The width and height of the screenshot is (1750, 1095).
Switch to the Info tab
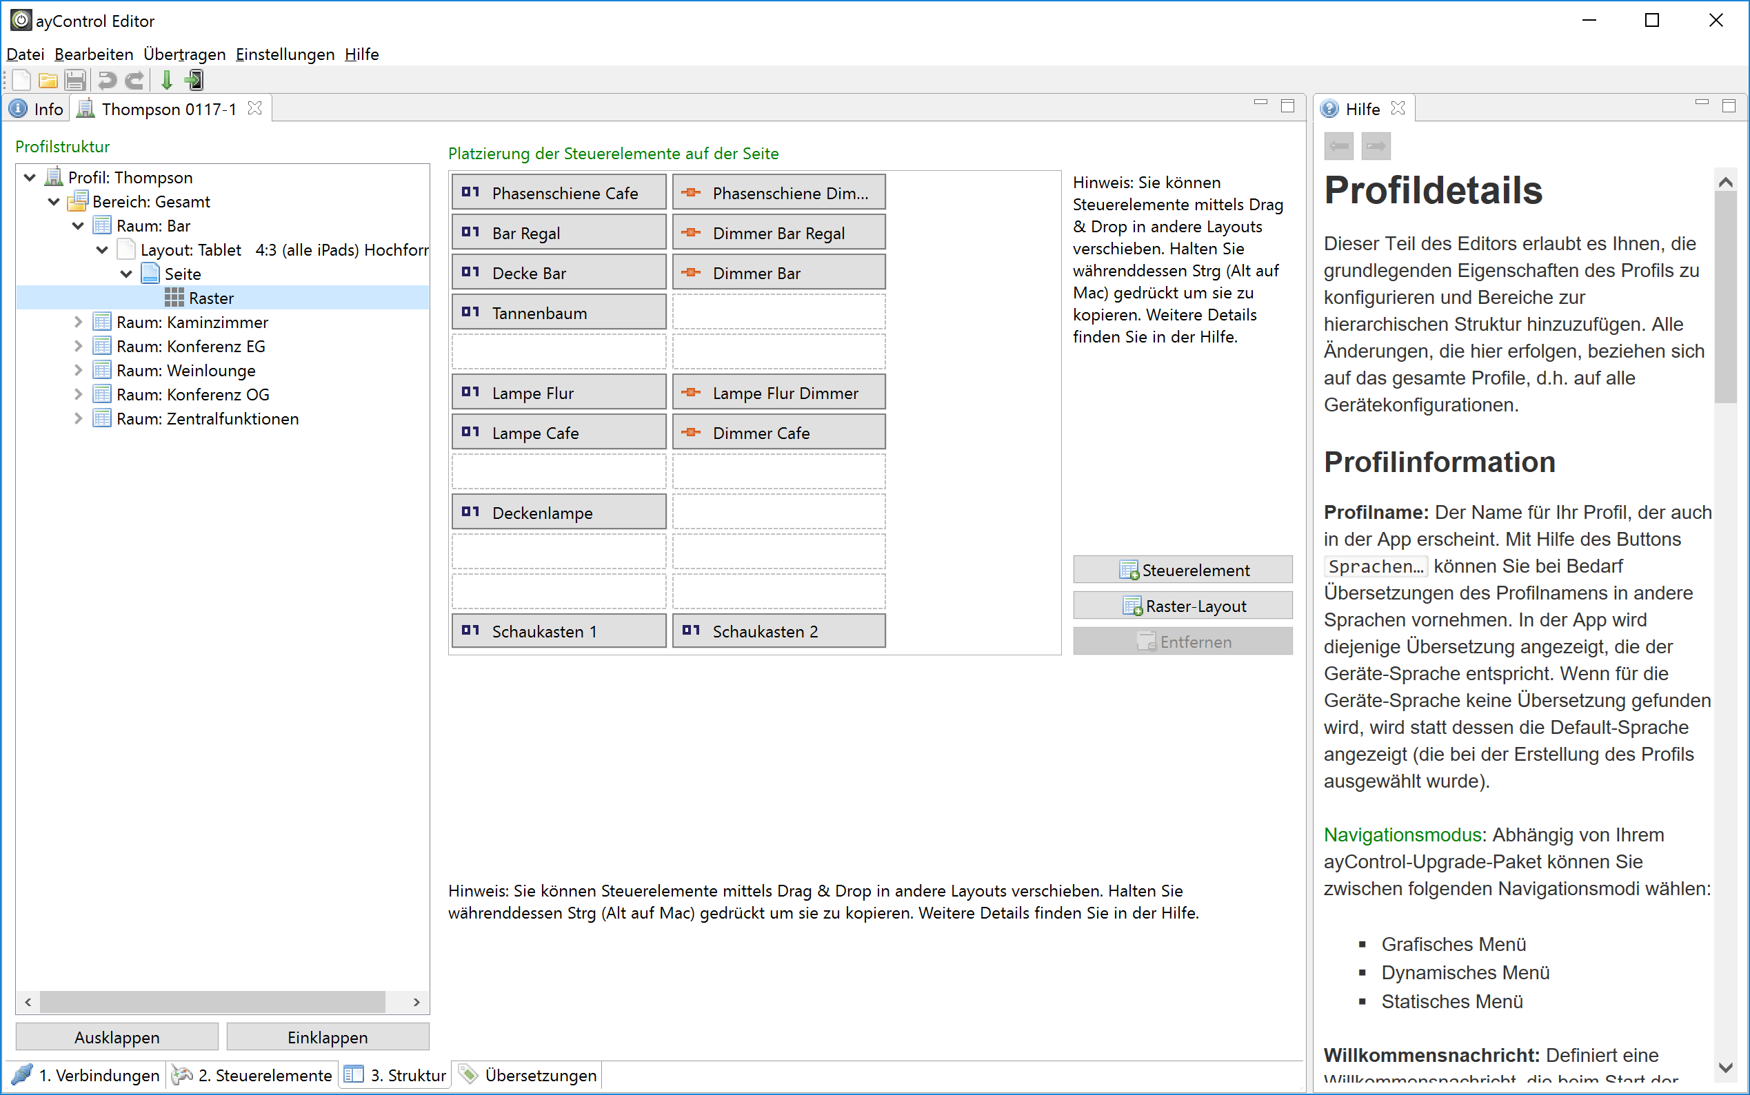pos(37,109)
